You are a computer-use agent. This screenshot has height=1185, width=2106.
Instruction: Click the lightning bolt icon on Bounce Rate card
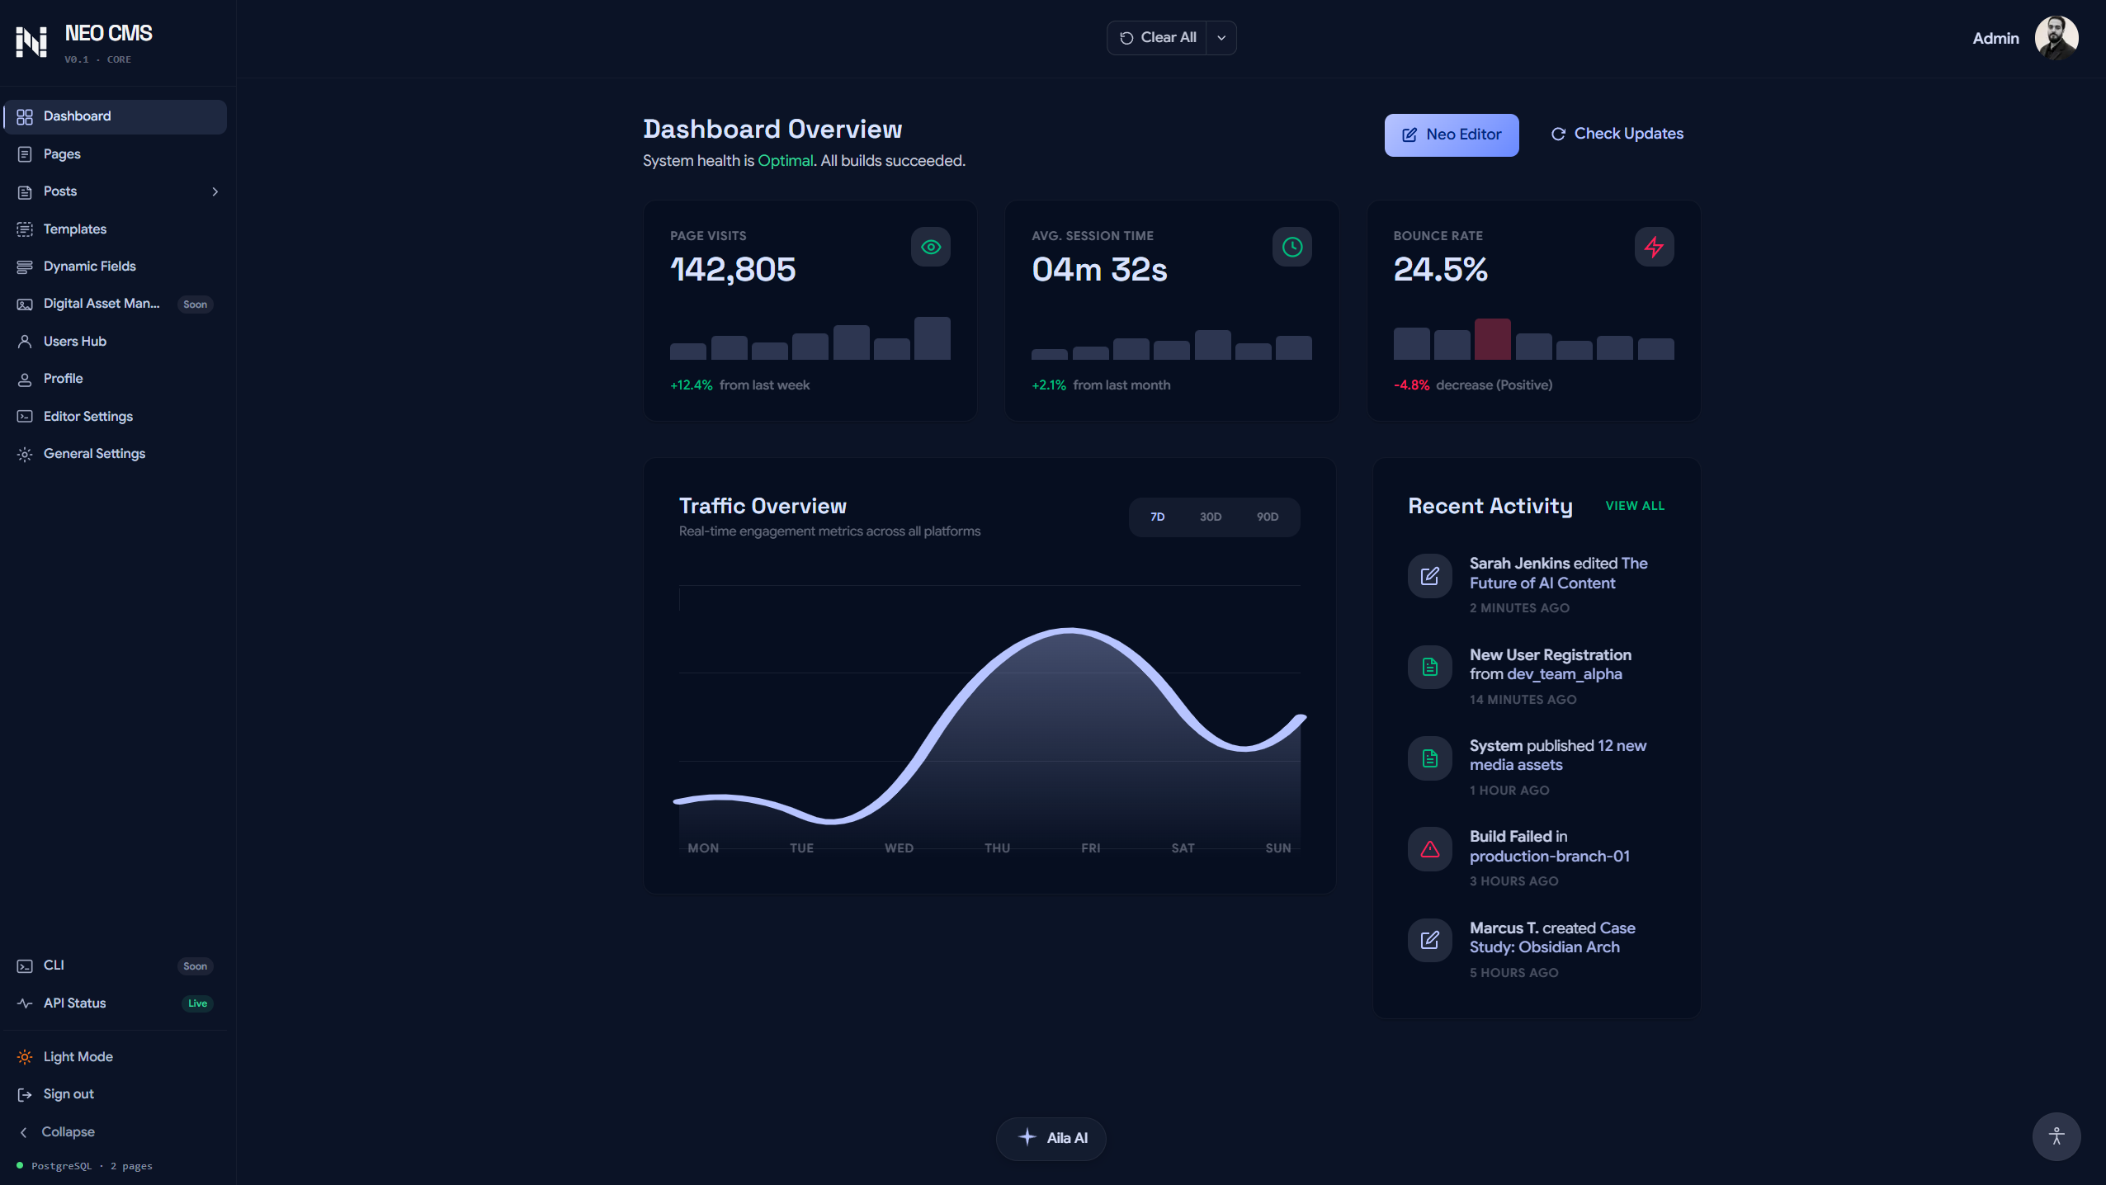click(x=1654, y=247)
